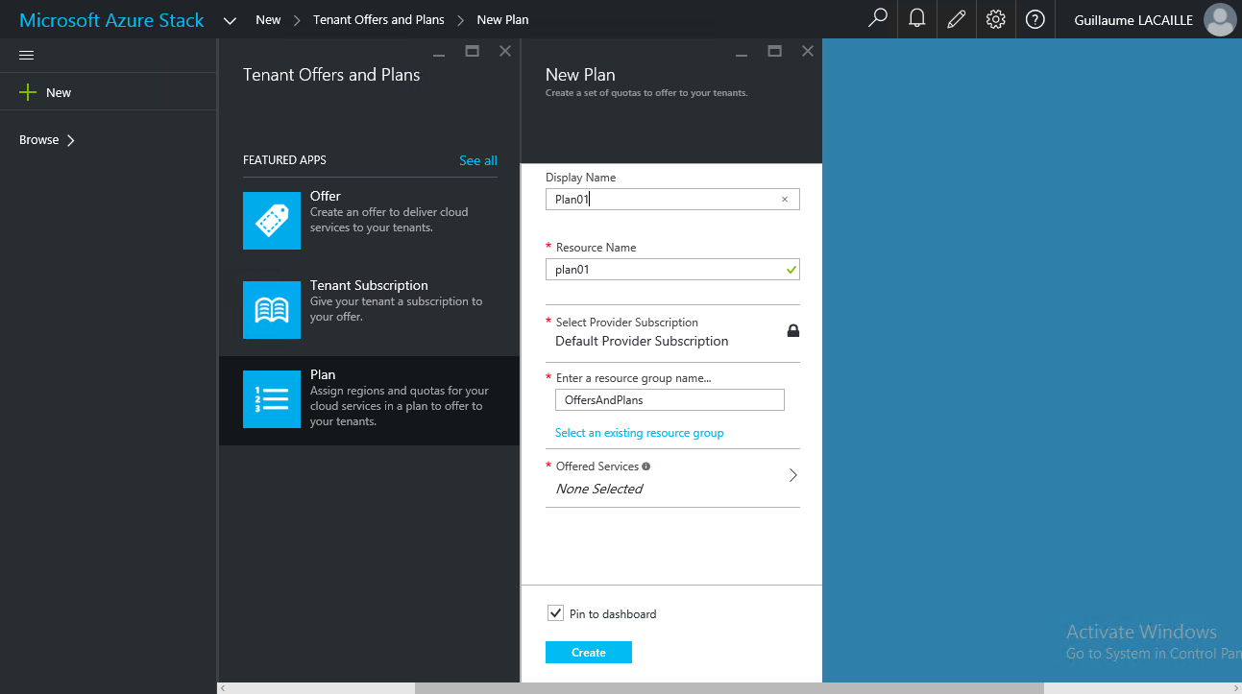Click the info icon next to Offered Services
This screenshot has height=694, width=1242.
[646, 467]
